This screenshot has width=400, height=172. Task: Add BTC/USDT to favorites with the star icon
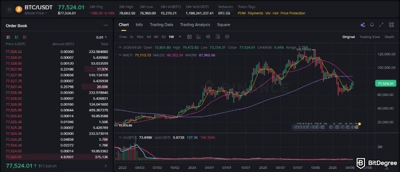pos(9,10)
